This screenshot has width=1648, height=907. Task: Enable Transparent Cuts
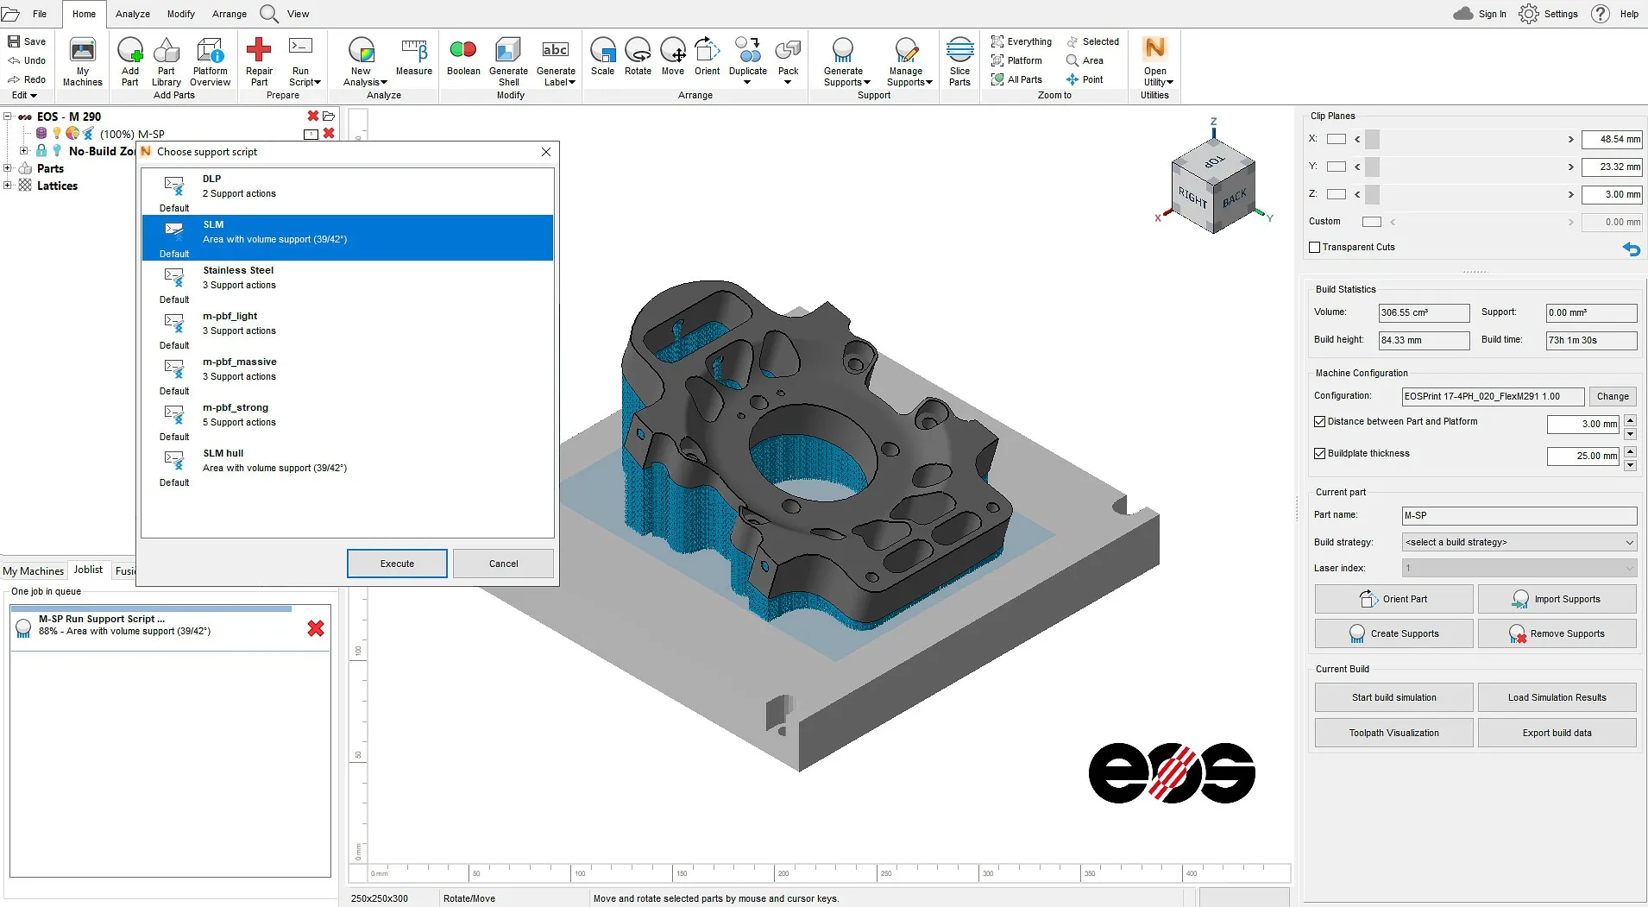click(x=1315, y=247)
